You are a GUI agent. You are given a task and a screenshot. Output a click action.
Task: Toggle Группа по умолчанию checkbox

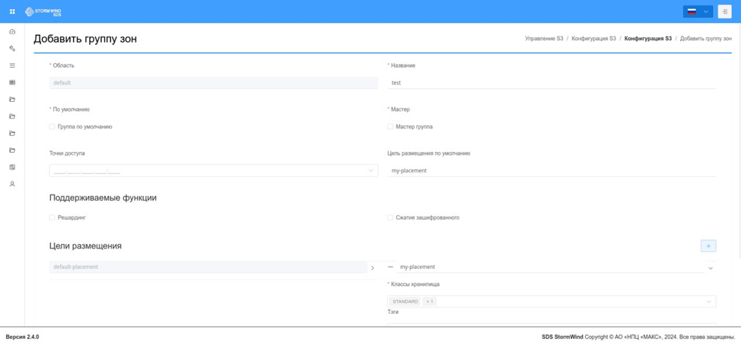coord(52,127)
